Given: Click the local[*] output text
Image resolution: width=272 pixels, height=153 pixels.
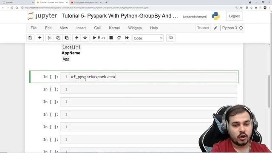Looking at the screenshot, I should 71,47.
